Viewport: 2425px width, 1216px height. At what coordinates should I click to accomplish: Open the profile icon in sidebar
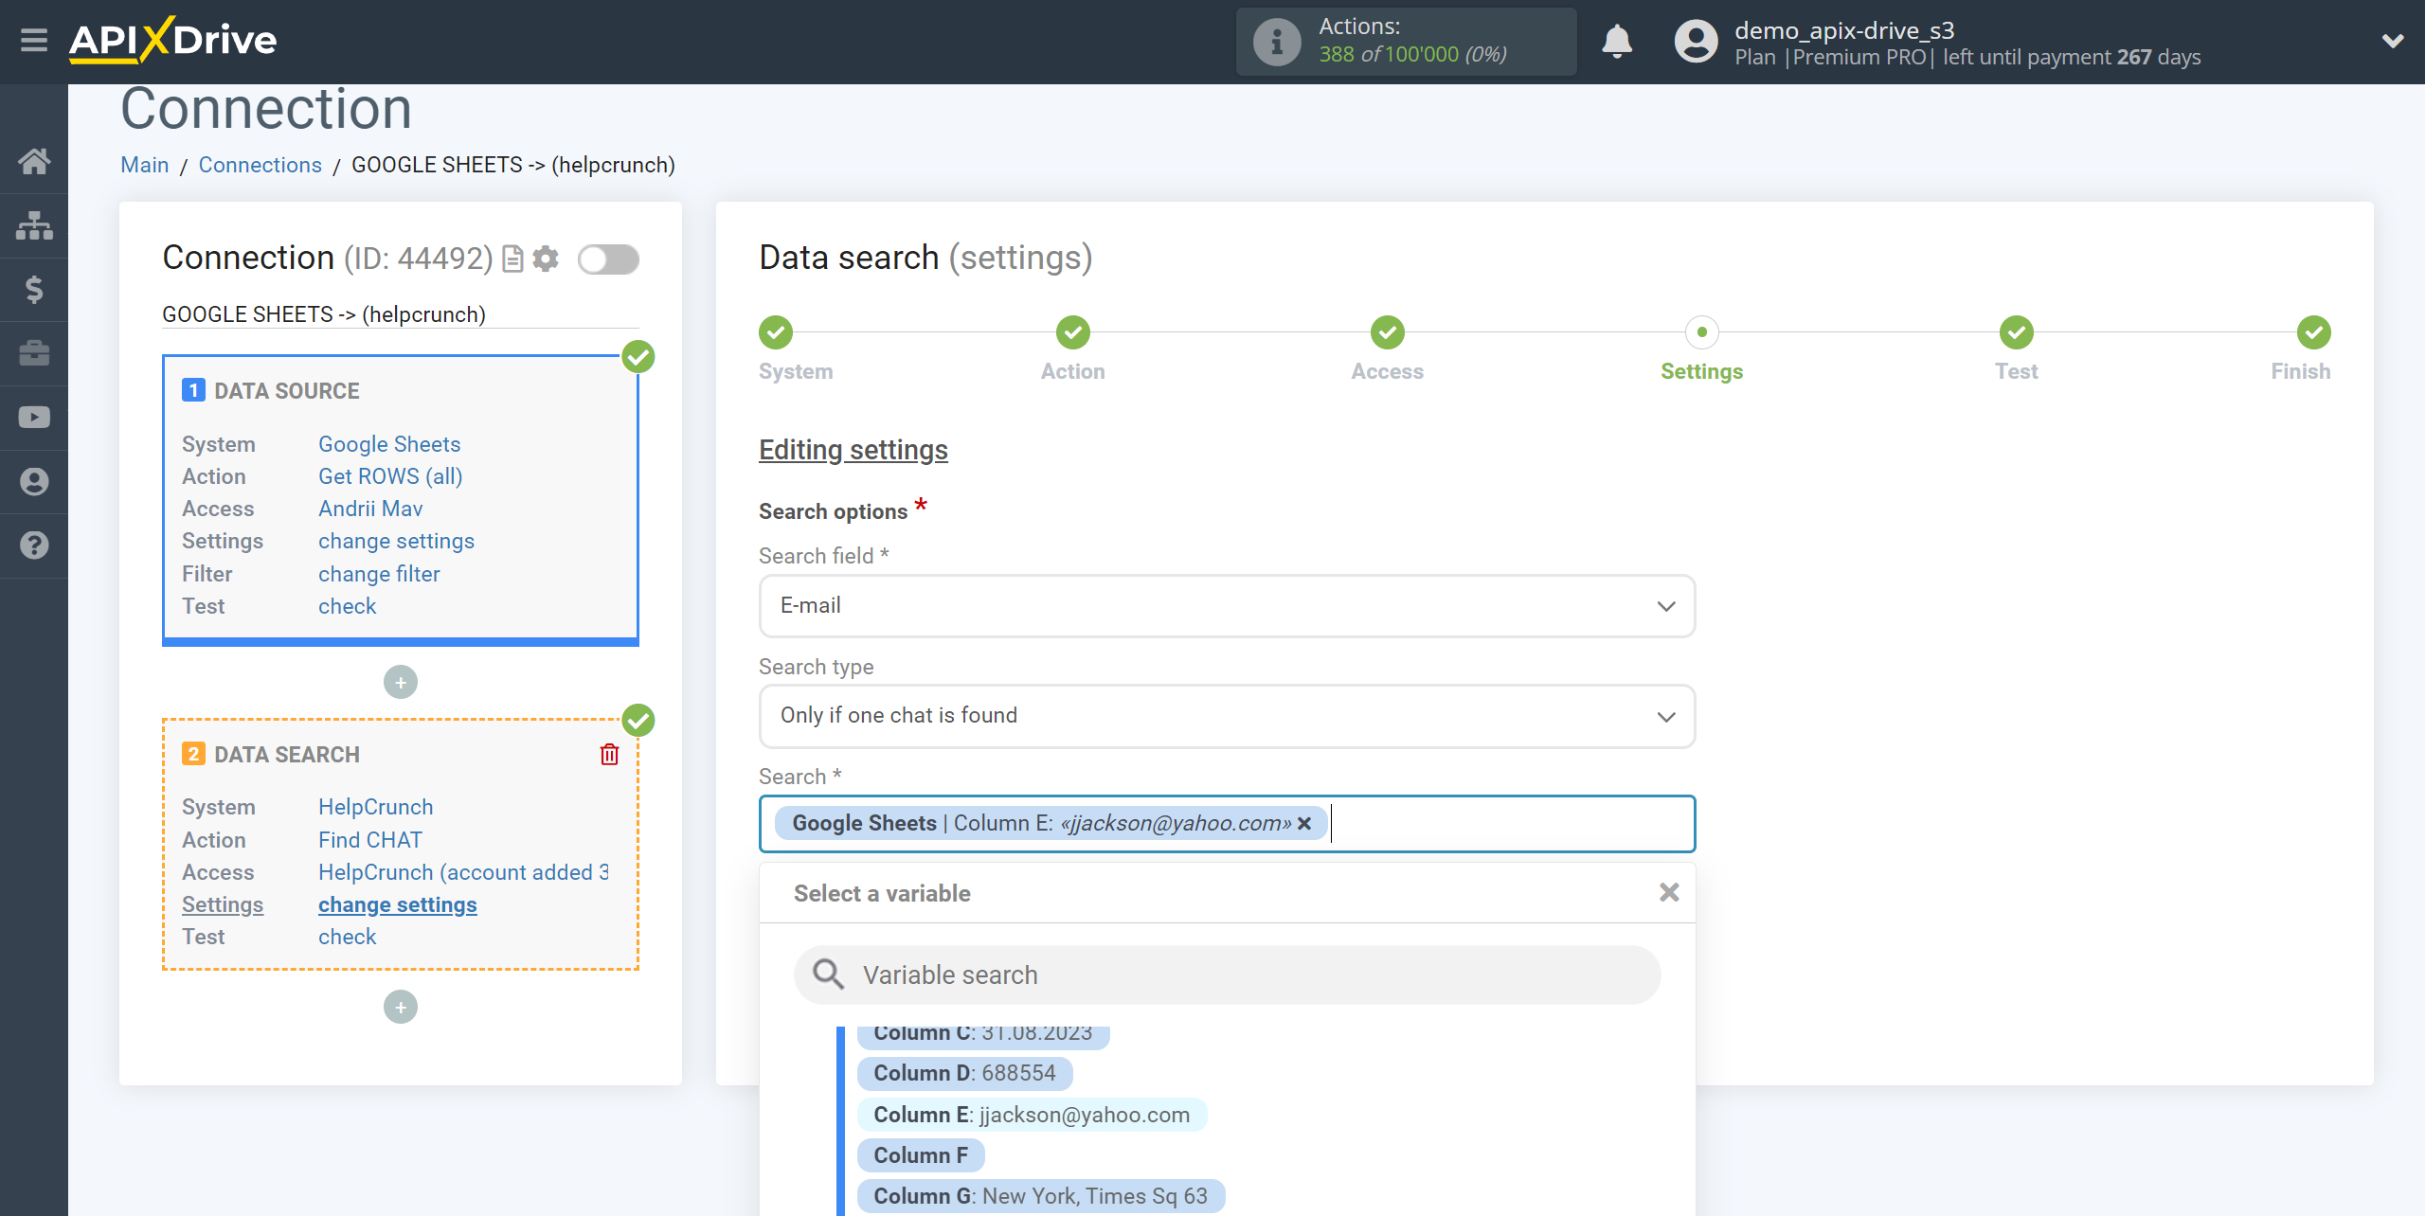34,481
